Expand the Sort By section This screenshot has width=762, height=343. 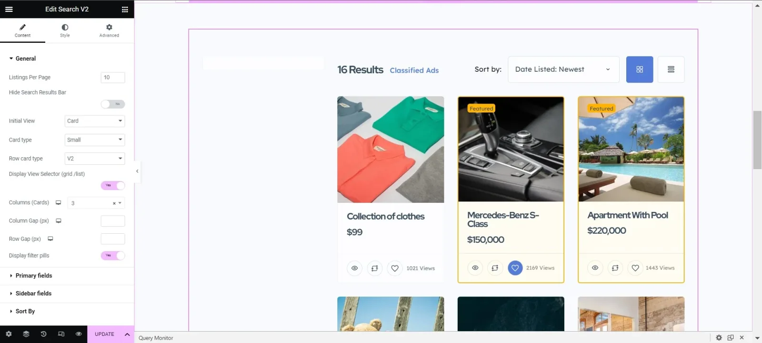click(x=67, y=311)
